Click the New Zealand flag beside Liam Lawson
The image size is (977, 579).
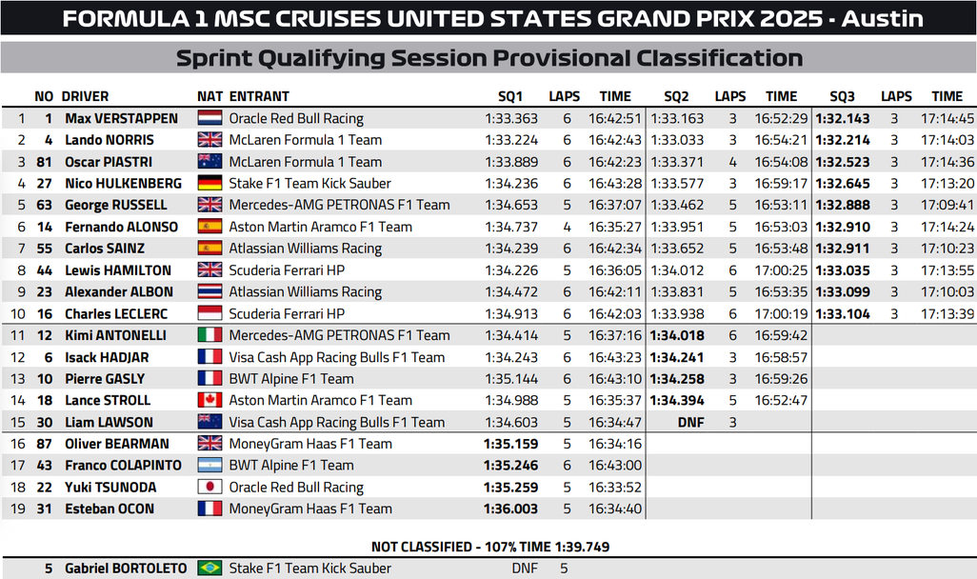pyautogui.click(x=209, y=423)
